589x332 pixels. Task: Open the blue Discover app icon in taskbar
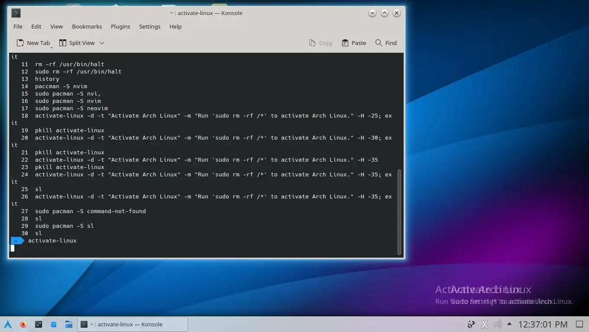point(54,324)
